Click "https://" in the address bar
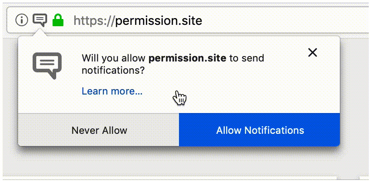The image size is (372, 184). click(x=94, y=20)
